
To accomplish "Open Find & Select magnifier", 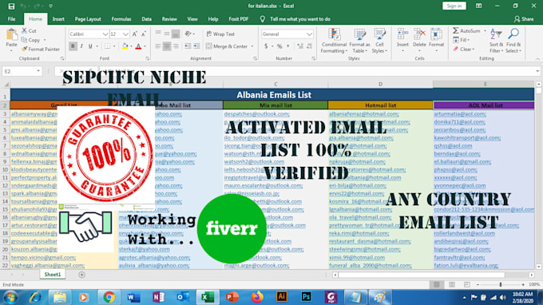I will [513, 34].
